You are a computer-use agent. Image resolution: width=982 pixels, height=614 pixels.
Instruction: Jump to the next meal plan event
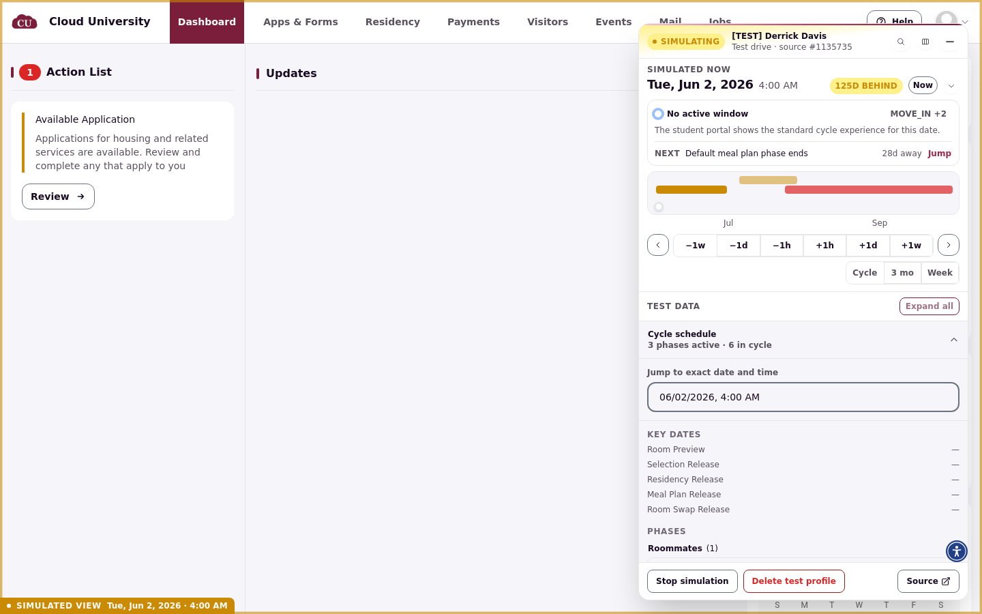pyautogui.click(x=939, y=153)
